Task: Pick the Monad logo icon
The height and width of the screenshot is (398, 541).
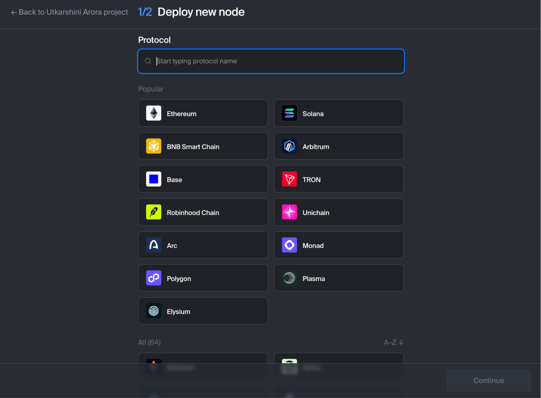Action: 289,245
